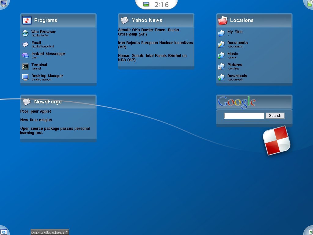Open the 'Poor, poor Apple!' article
Viewport: 313px width, 235px height.
point(35,111)
